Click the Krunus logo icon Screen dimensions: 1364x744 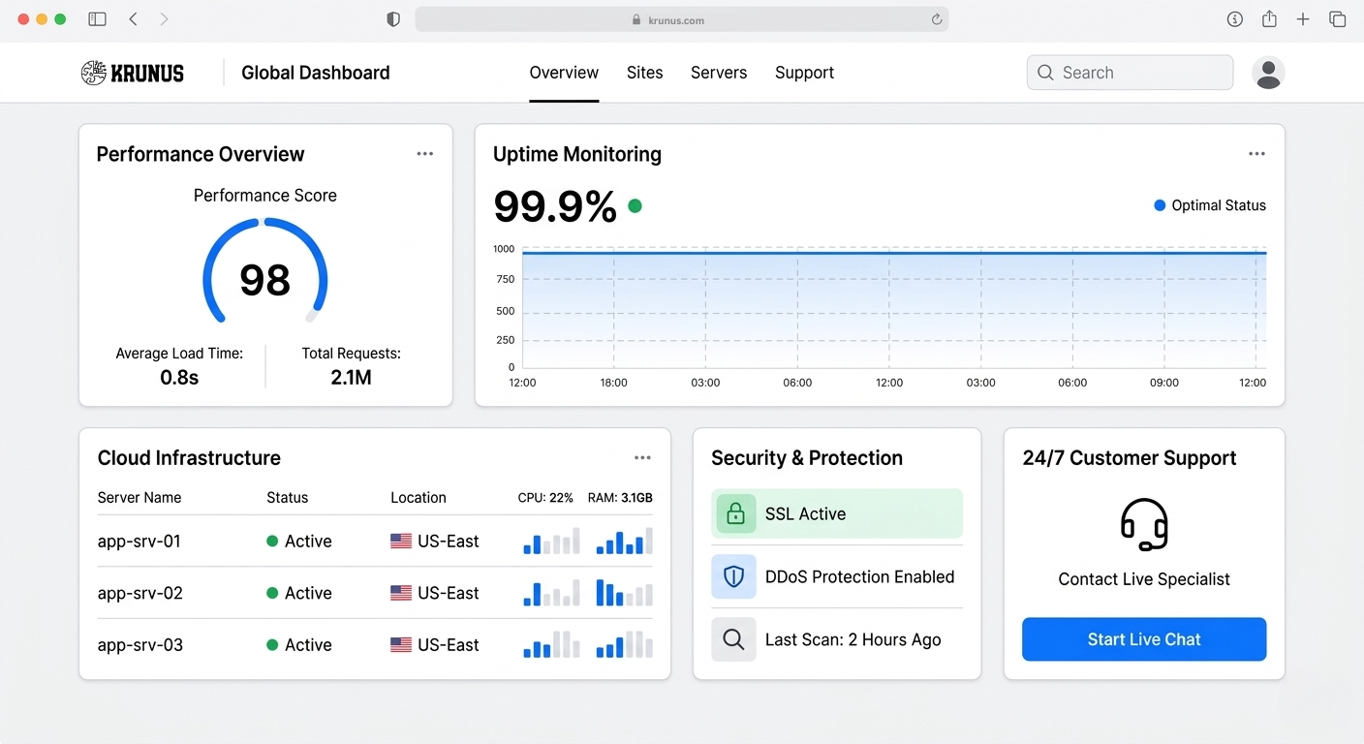coord(93,73)
